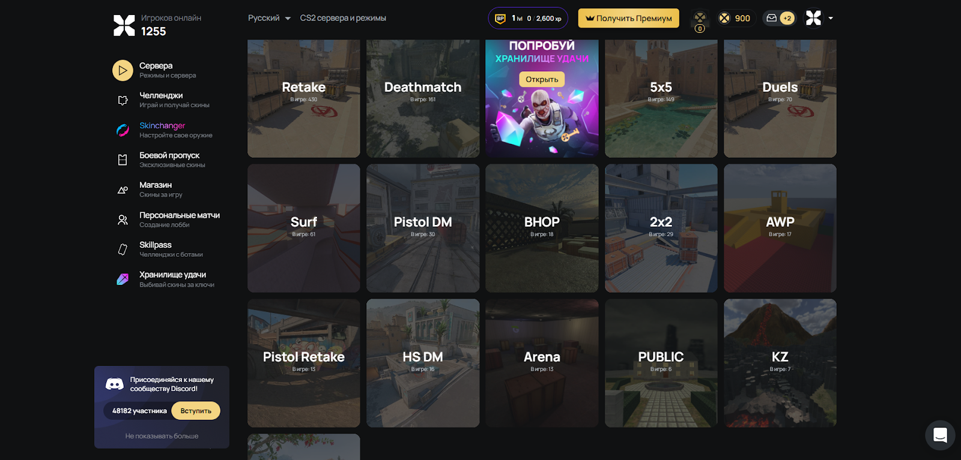Image resolution: width=961 pixels, height=460 pixels.
Task: Open the Challenges puzzle icon
Action: (123, 100)
